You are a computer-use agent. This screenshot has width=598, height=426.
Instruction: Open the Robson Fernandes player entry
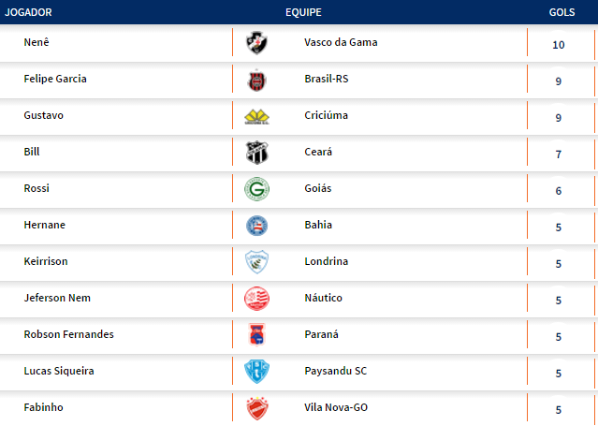[x=68, y=335]
